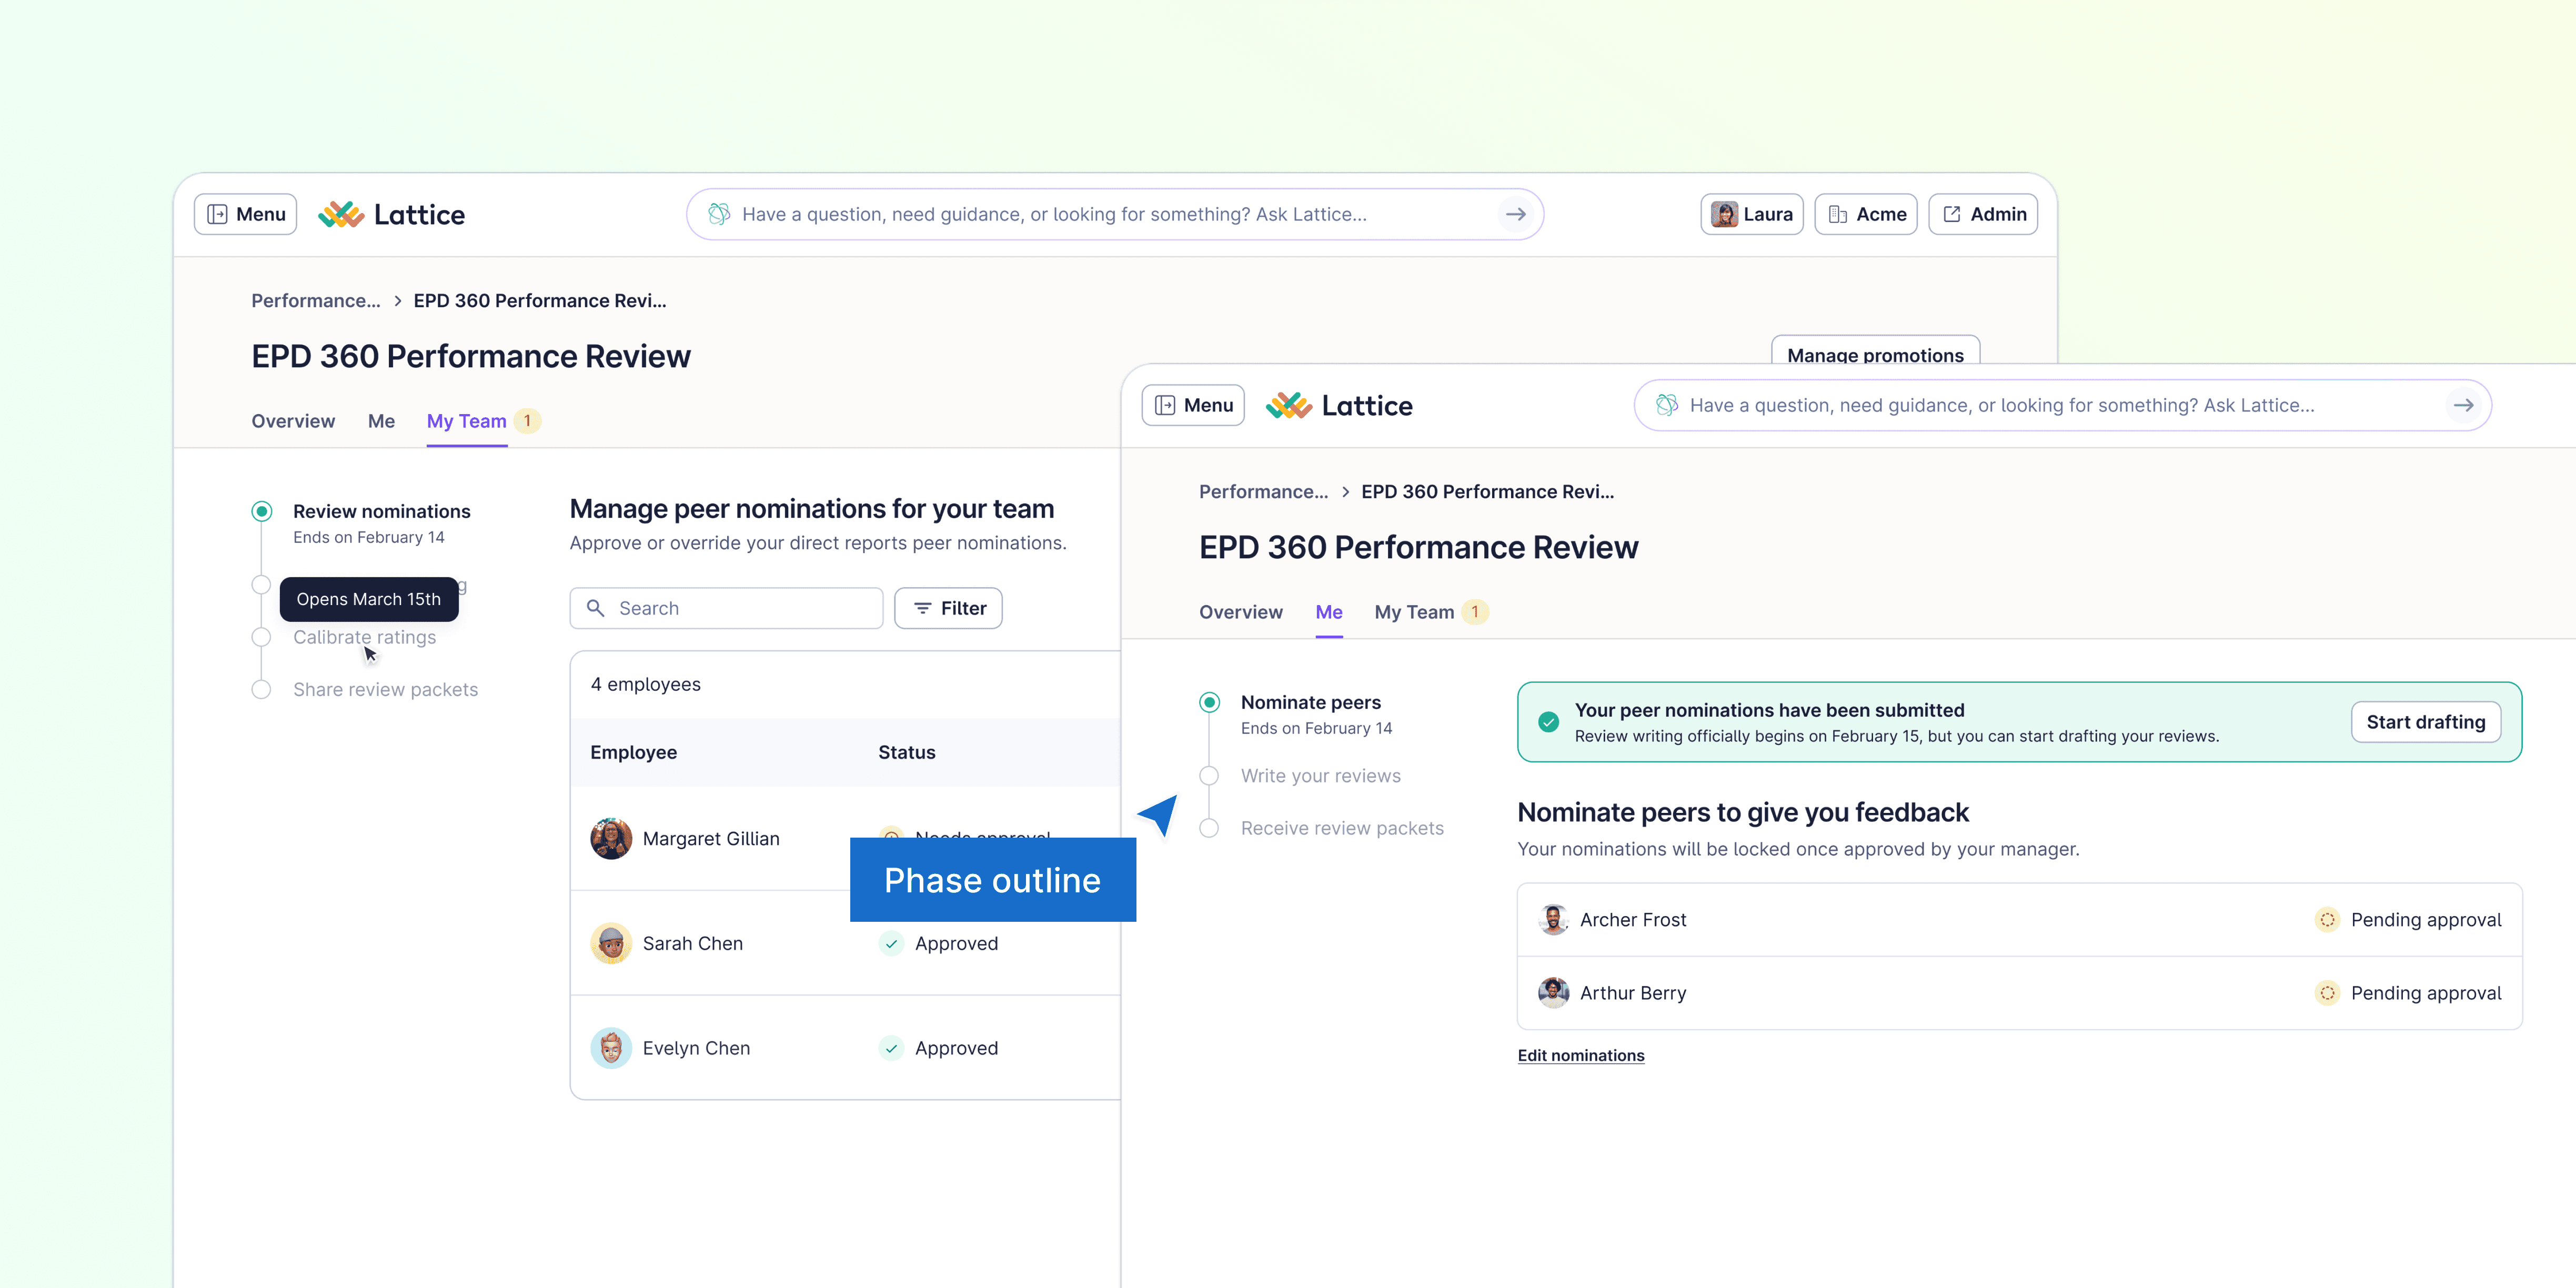Expand the Menu sidebar in left window
2576x1288 pixels.
pos(245,214)
